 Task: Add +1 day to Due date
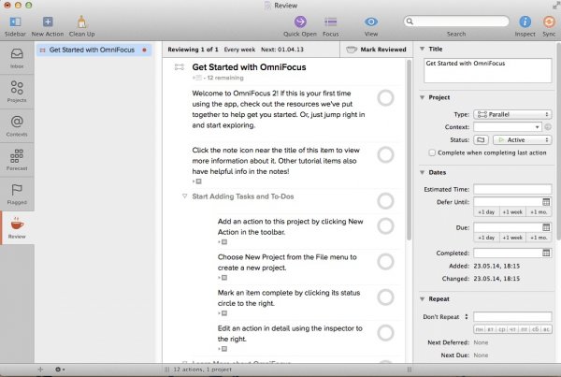486,238
